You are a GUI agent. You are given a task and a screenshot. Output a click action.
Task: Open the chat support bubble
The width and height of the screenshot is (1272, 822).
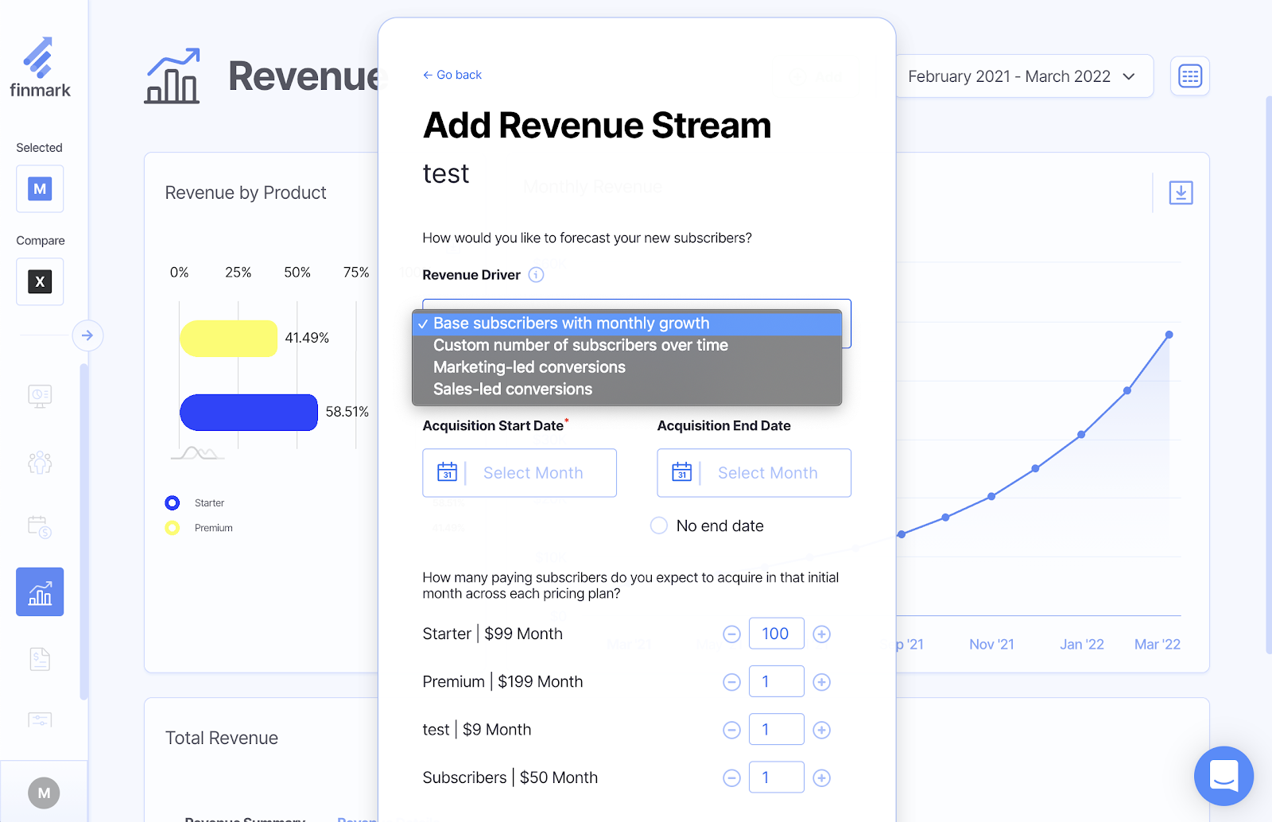(1223, 776)
